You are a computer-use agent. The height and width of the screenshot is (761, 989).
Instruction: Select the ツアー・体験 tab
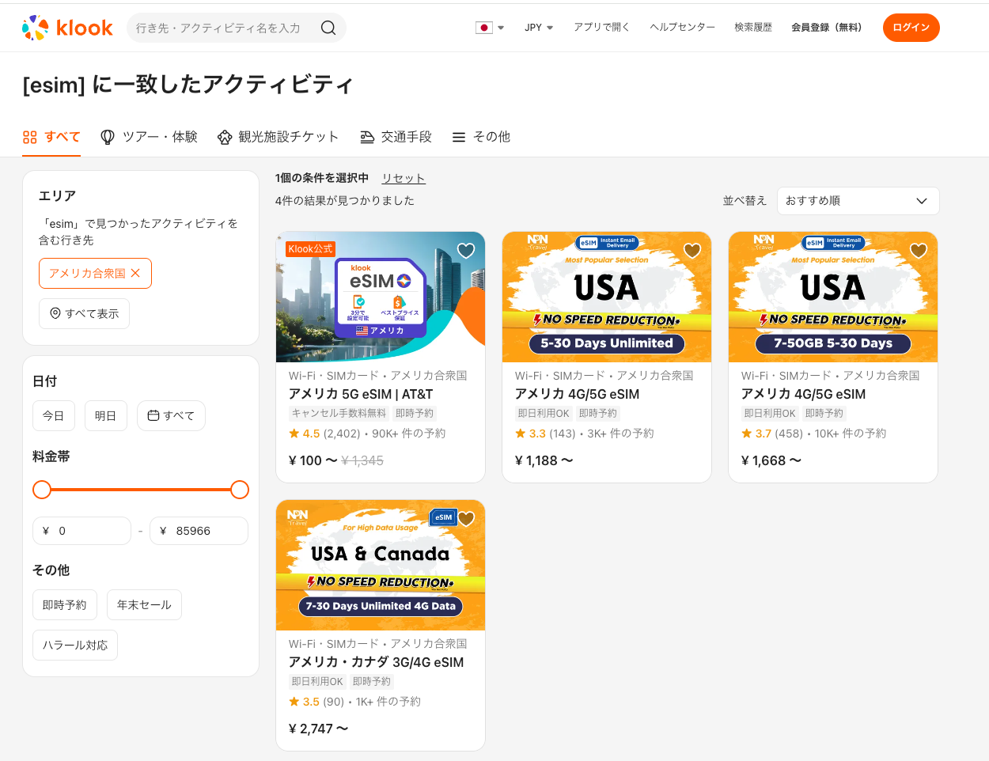pyautogui.click(x=149, y=137)
